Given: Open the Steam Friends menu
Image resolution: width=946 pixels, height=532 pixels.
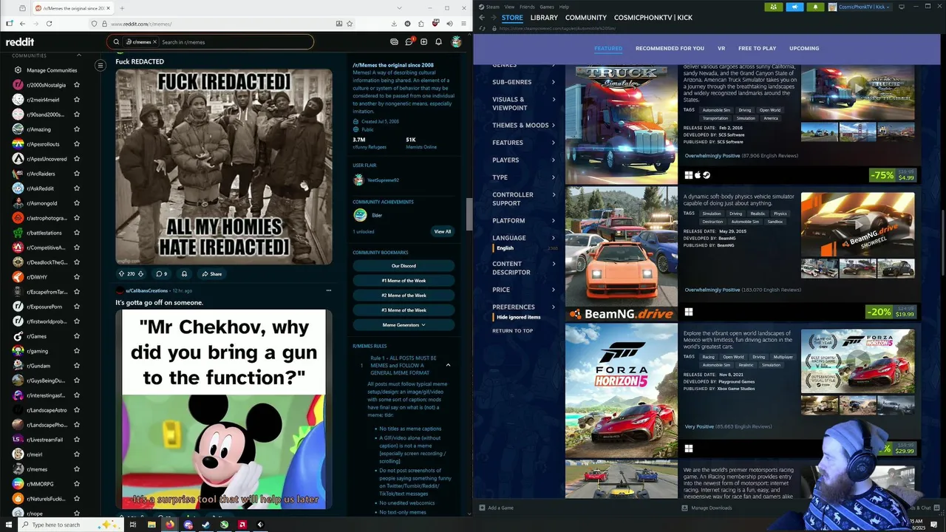Looking at the screenshot, I should (527, 7).
